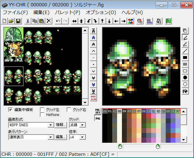Click the New file icon
This screenshot has width=194, height=158.
click(5, 21)
